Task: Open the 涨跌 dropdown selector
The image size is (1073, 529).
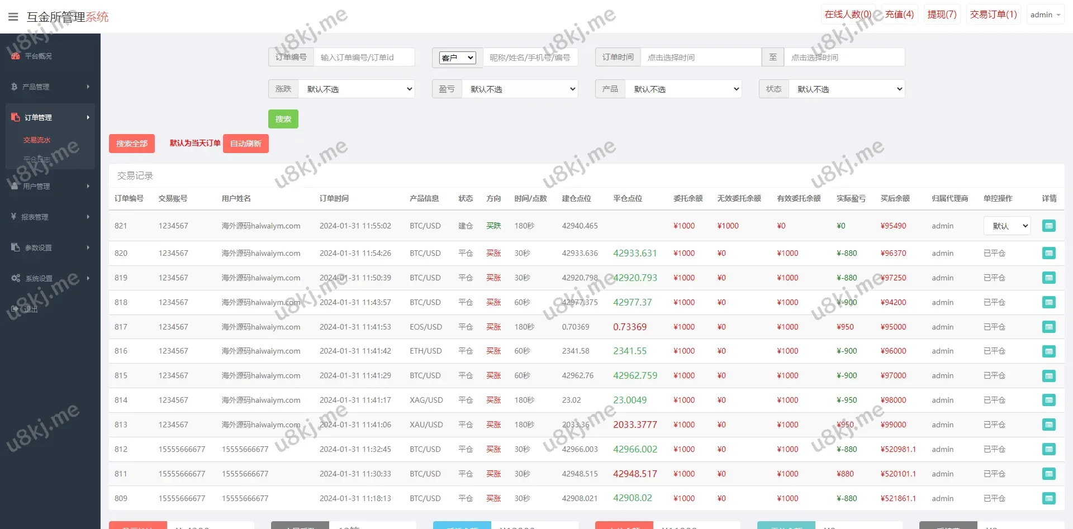Action: (357, 89)
